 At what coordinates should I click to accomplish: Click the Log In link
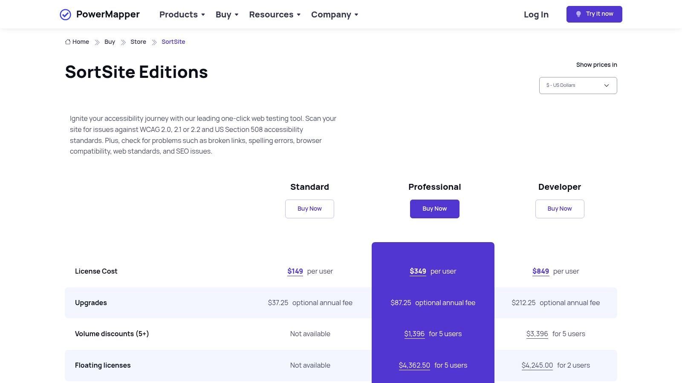click(x=536, y=14)
